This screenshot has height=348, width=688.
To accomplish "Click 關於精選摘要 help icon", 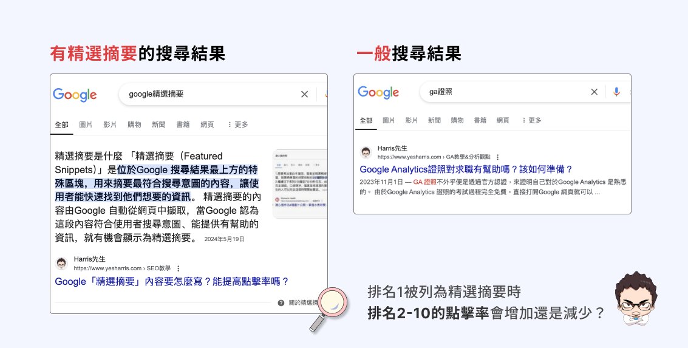I will pyautogui.click(x=281, y=303).
